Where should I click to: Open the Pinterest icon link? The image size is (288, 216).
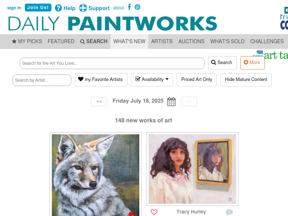tap(138, 7)
